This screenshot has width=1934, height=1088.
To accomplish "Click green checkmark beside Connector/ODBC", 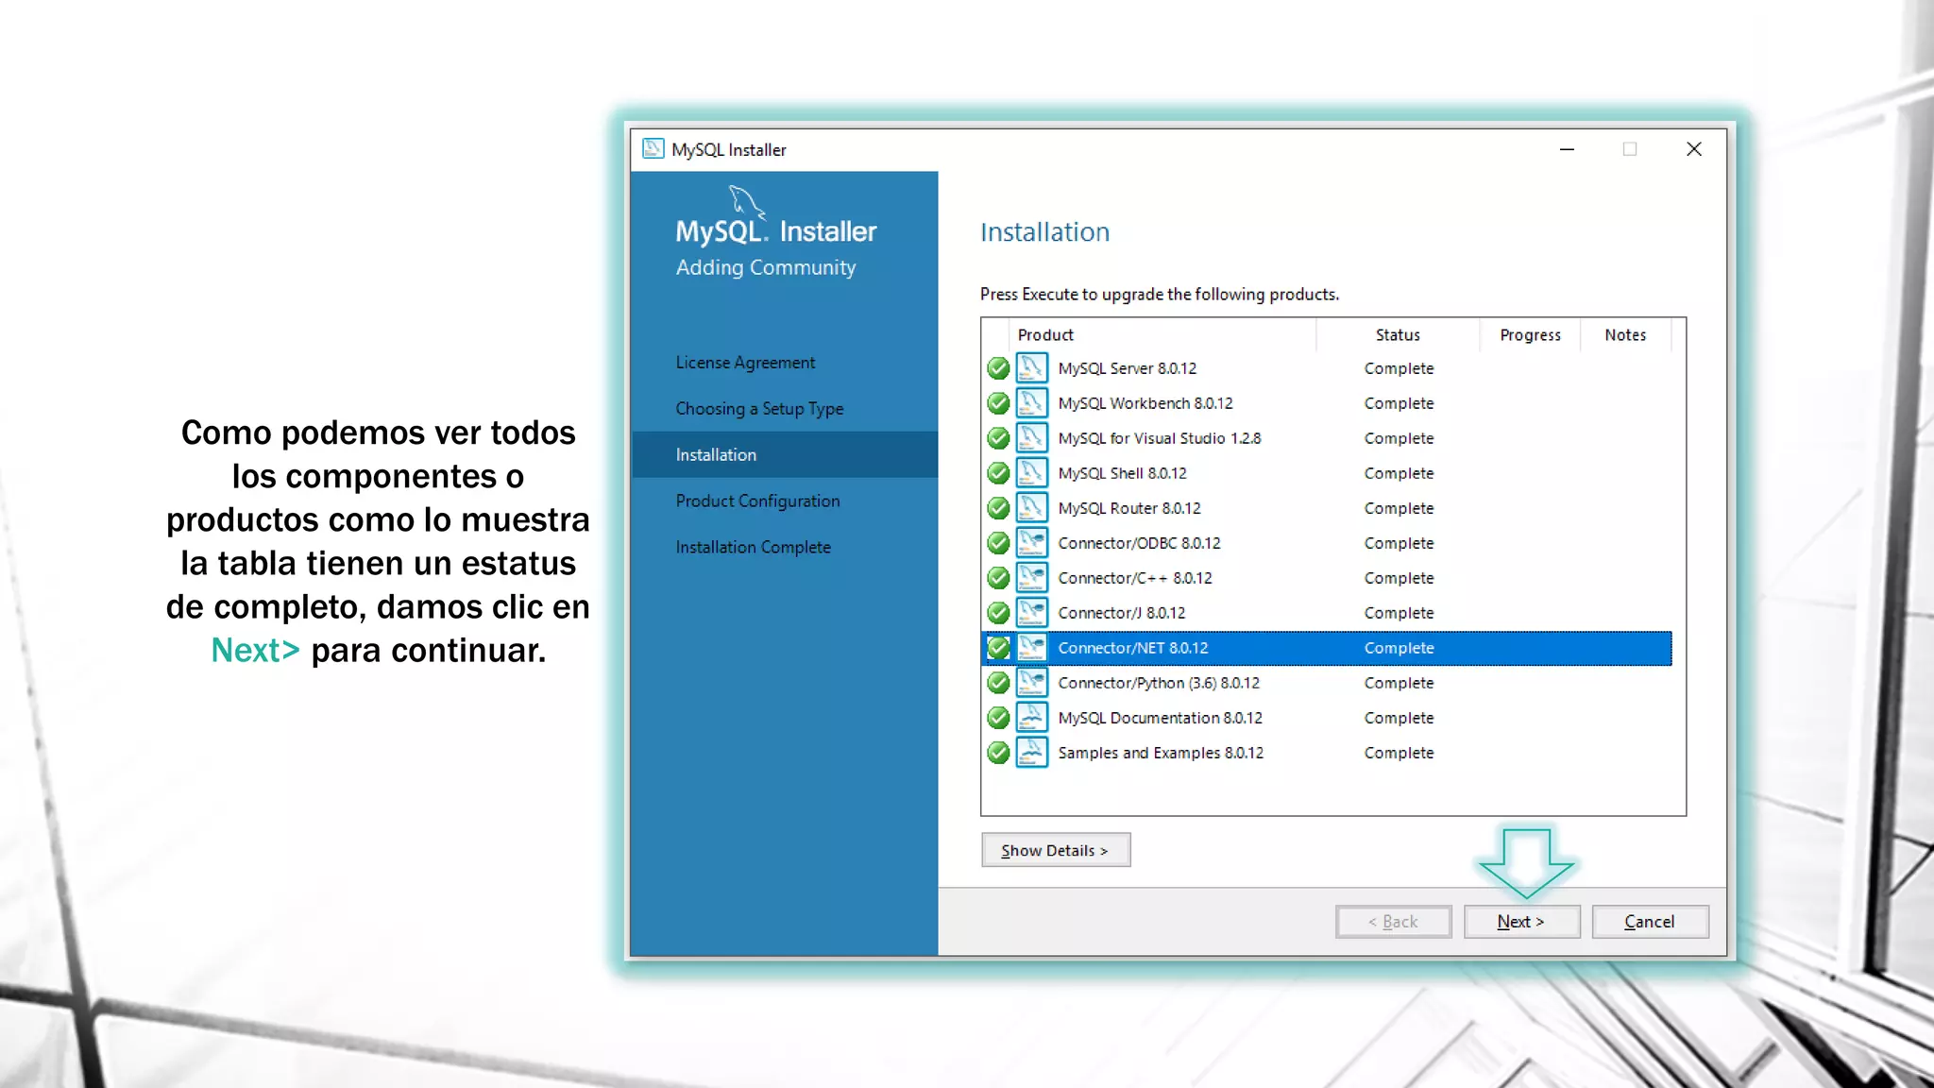I will [x=998, y=543].
